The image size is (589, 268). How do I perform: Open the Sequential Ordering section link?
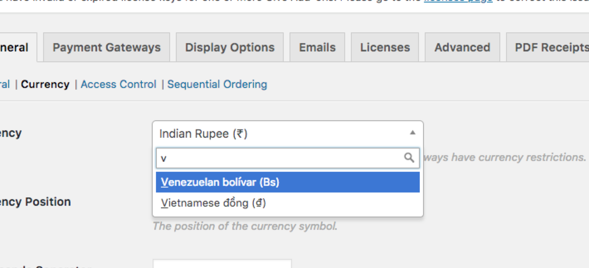[x=217, y=84]
